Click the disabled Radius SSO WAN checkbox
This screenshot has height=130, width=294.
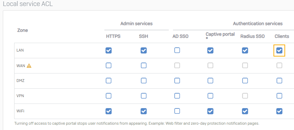click(x=245, y=65)
